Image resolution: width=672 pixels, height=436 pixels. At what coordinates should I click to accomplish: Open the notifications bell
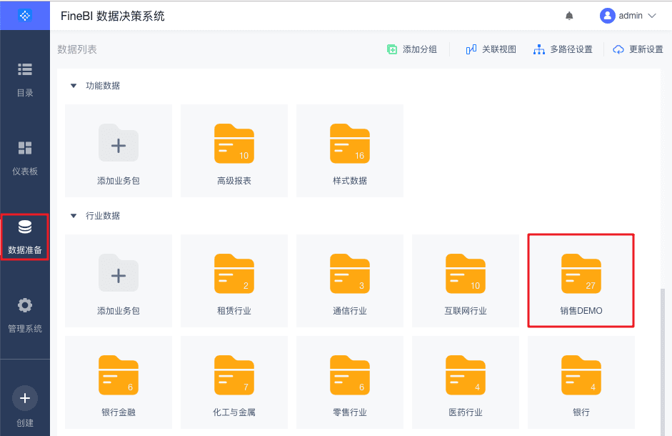click(569, 16)
